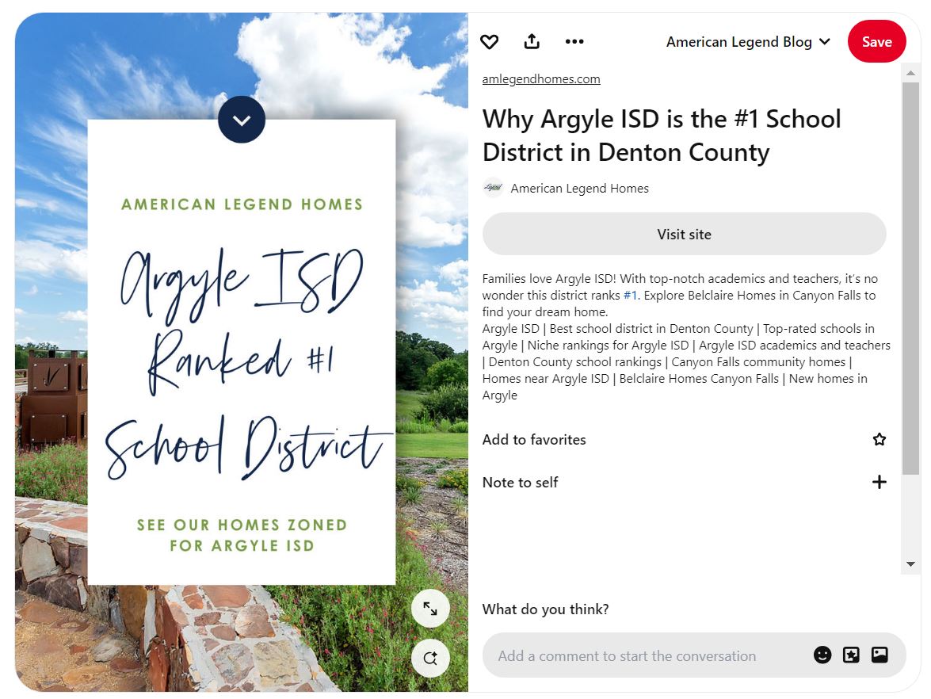
Task: Open the amlegendhomes.com link
Action: (x=541, y=79)
